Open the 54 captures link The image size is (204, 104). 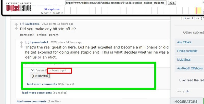[52, 9]
